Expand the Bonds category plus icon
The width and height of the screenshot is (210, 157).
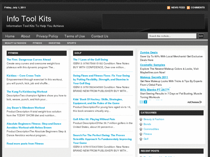[141, 124]
